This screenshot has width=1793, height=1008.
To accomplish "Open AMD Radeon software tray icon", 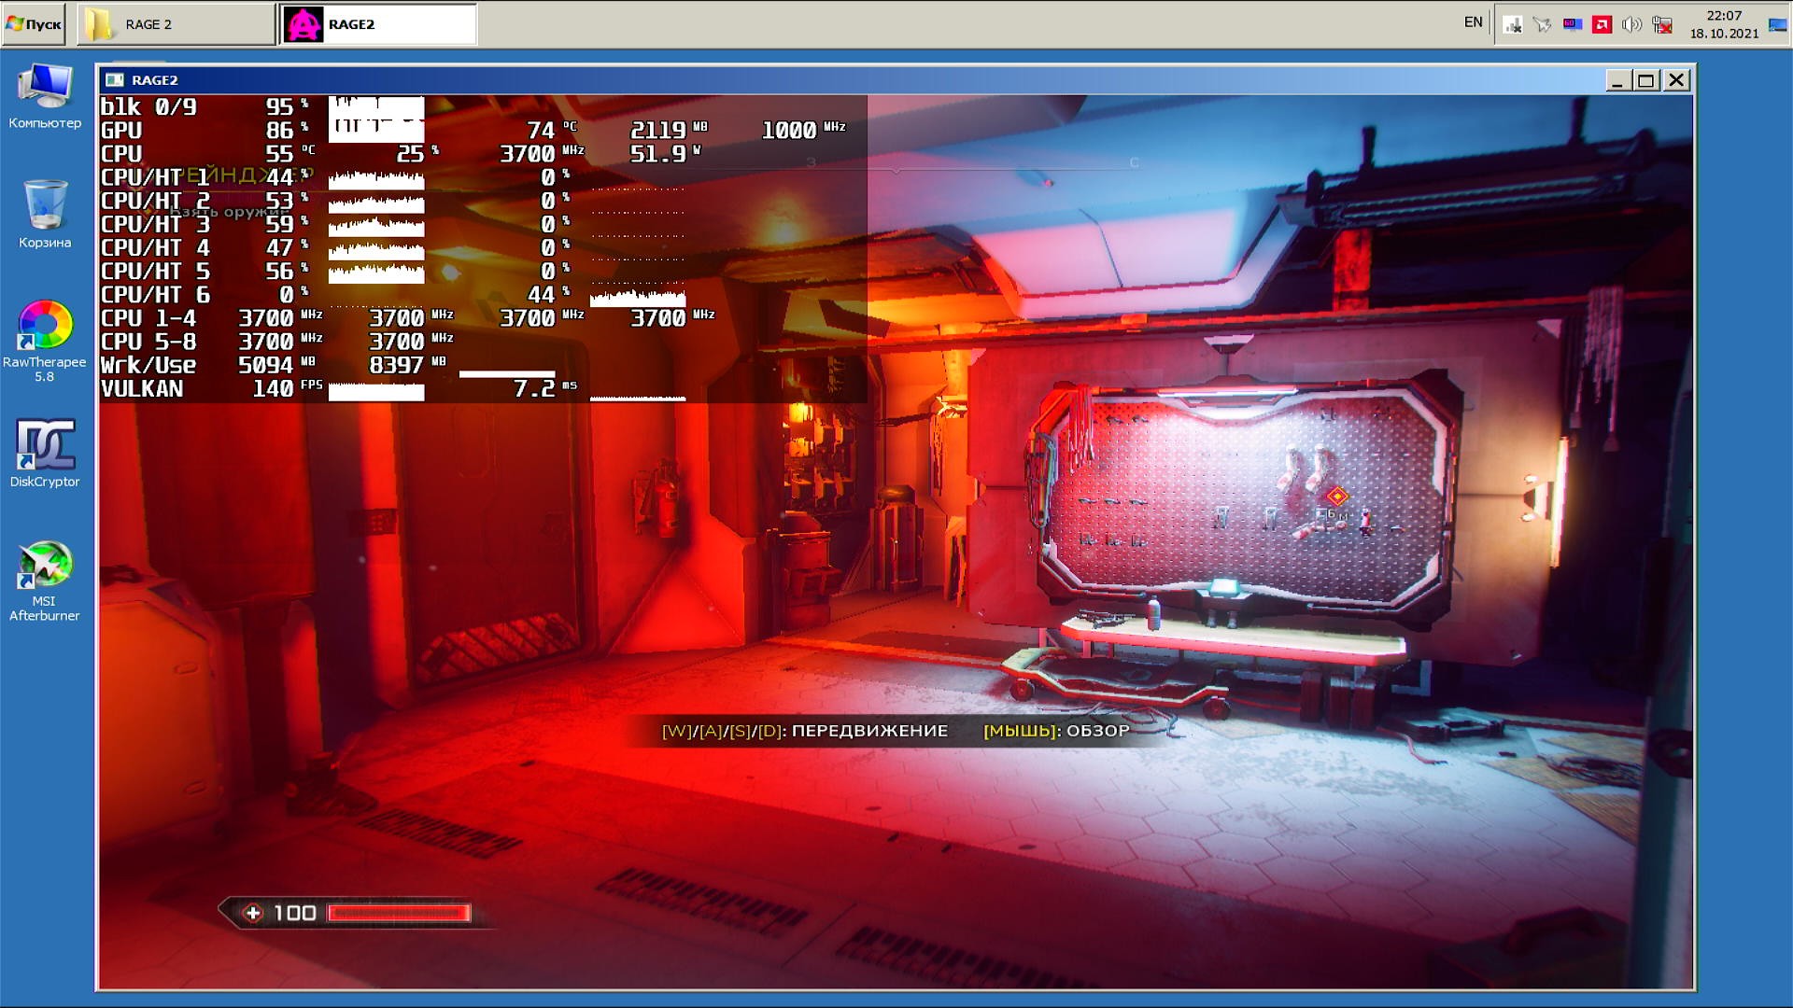I will [1602, 24].
